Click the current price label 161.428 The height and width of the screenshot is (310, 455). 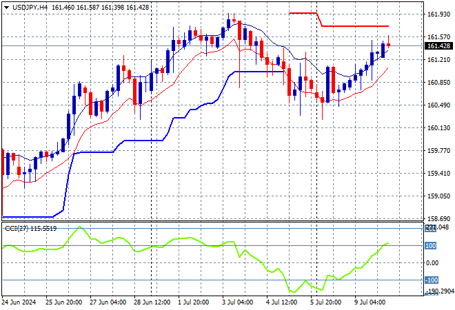(438, 46)
